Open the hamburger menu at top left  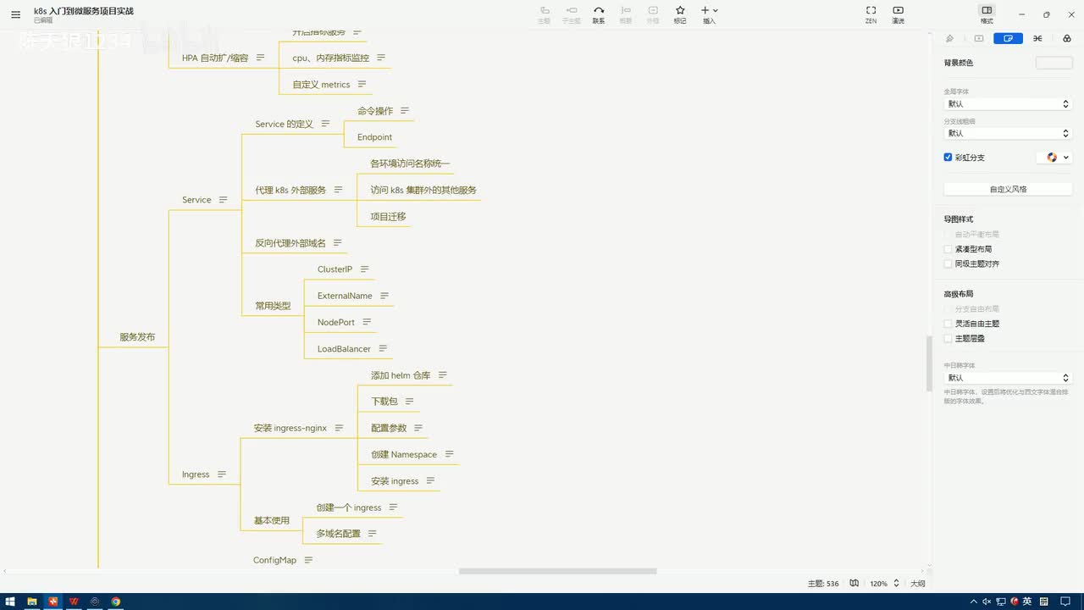click(15, 14)
